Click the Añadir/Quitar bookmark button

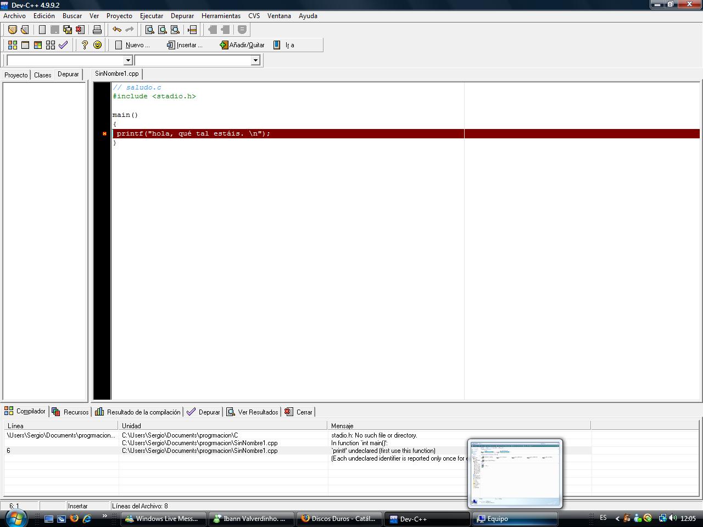tap(242, 45)
